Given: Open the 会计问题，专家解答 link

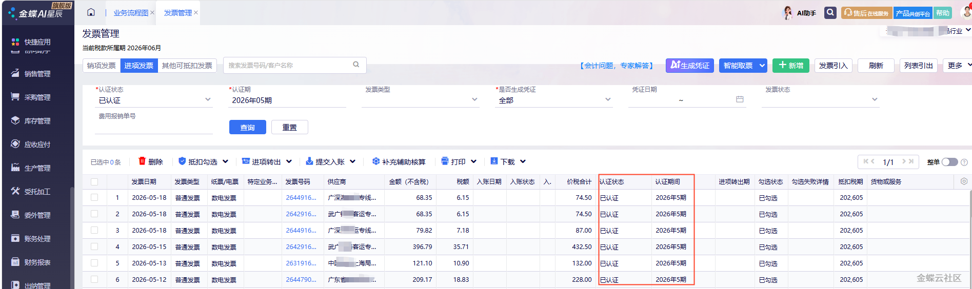Looking at the screenshot, I should click(617, 66).
